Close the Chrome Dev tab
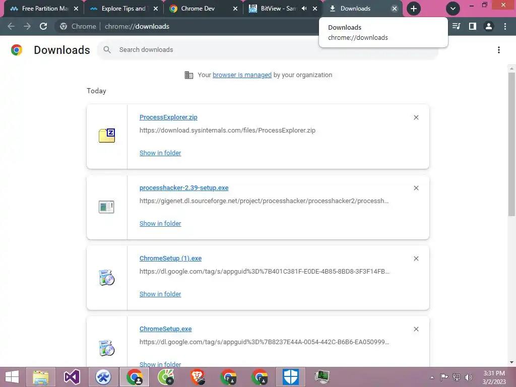The height and width of the screenshot is (387, 516). 235,9
